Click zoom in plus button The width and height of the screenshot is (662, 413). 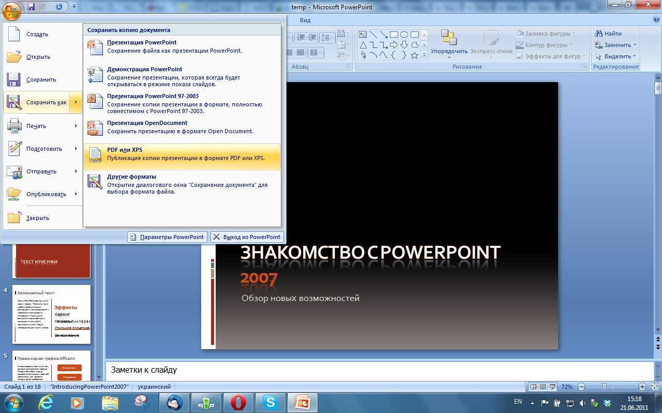[x=642, y=387]
